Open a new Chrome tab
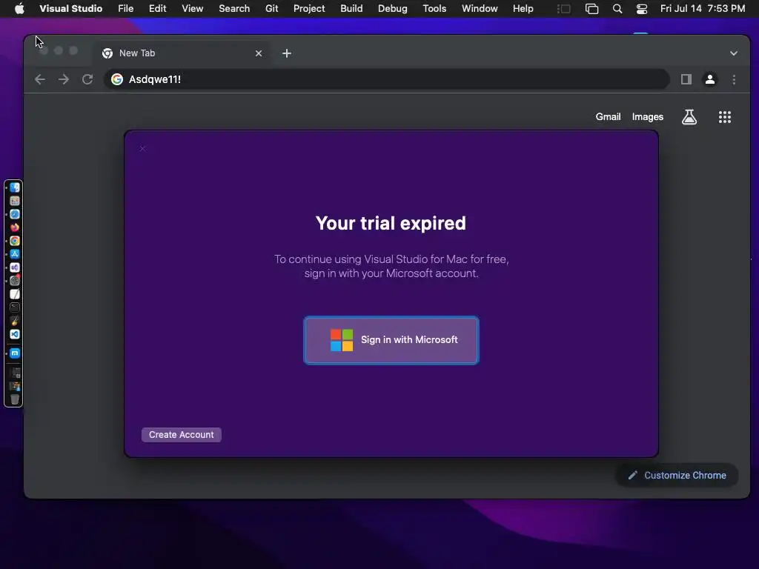Screen dimensions: 759x569 [287, 53]
